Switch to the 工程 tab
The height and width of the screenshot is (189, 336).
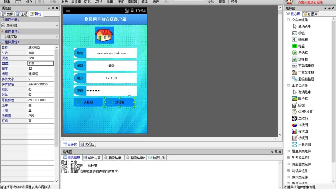click(21, 13)
